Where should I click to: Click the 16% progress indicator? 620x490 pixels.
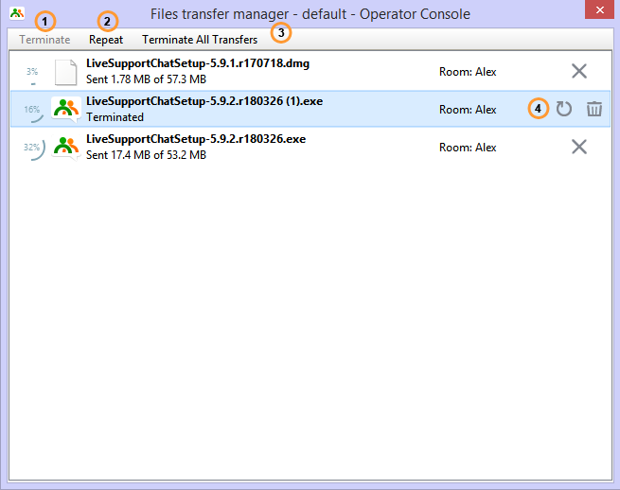(33, 113)
